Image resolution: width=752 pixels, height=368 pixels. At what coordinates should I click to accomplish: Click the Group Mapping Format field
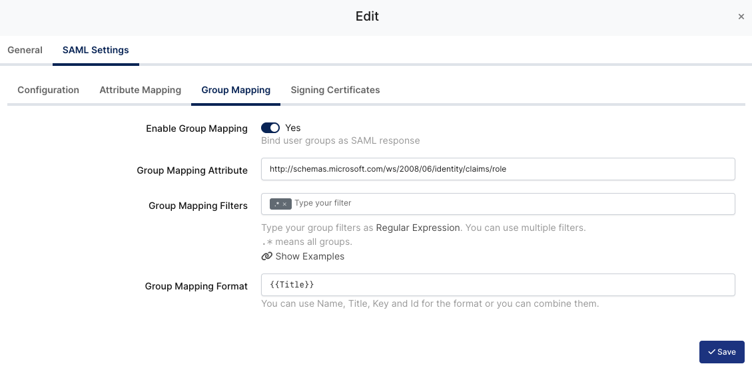tap(498, 285)
